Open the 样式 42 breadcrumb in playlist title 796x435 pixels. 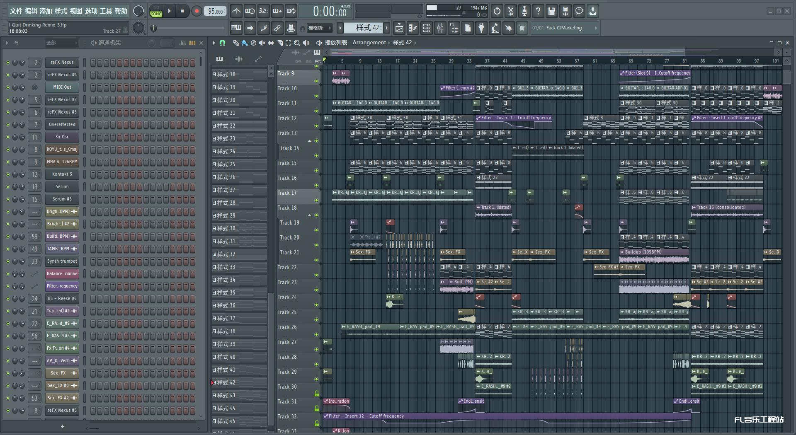pyautogui.click(x=402, y=43)
